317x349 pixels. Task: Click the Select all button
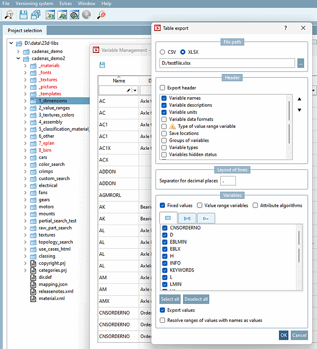[x=170, y=299]
